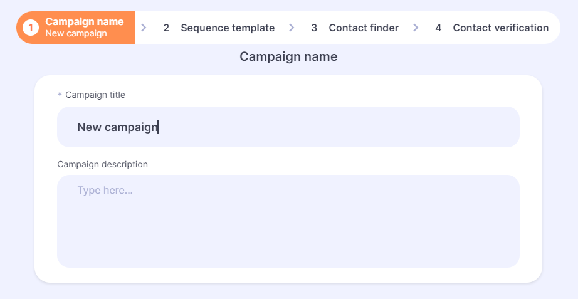Click the step number 4 indicator
578x299 pixels.
coord(438,28)
